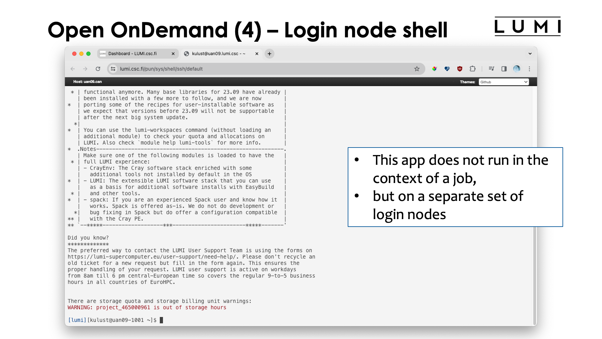602x339 pixels.
Task: Expand the tab search chevron
Action: pyautogui.click(x=530, y=54)
